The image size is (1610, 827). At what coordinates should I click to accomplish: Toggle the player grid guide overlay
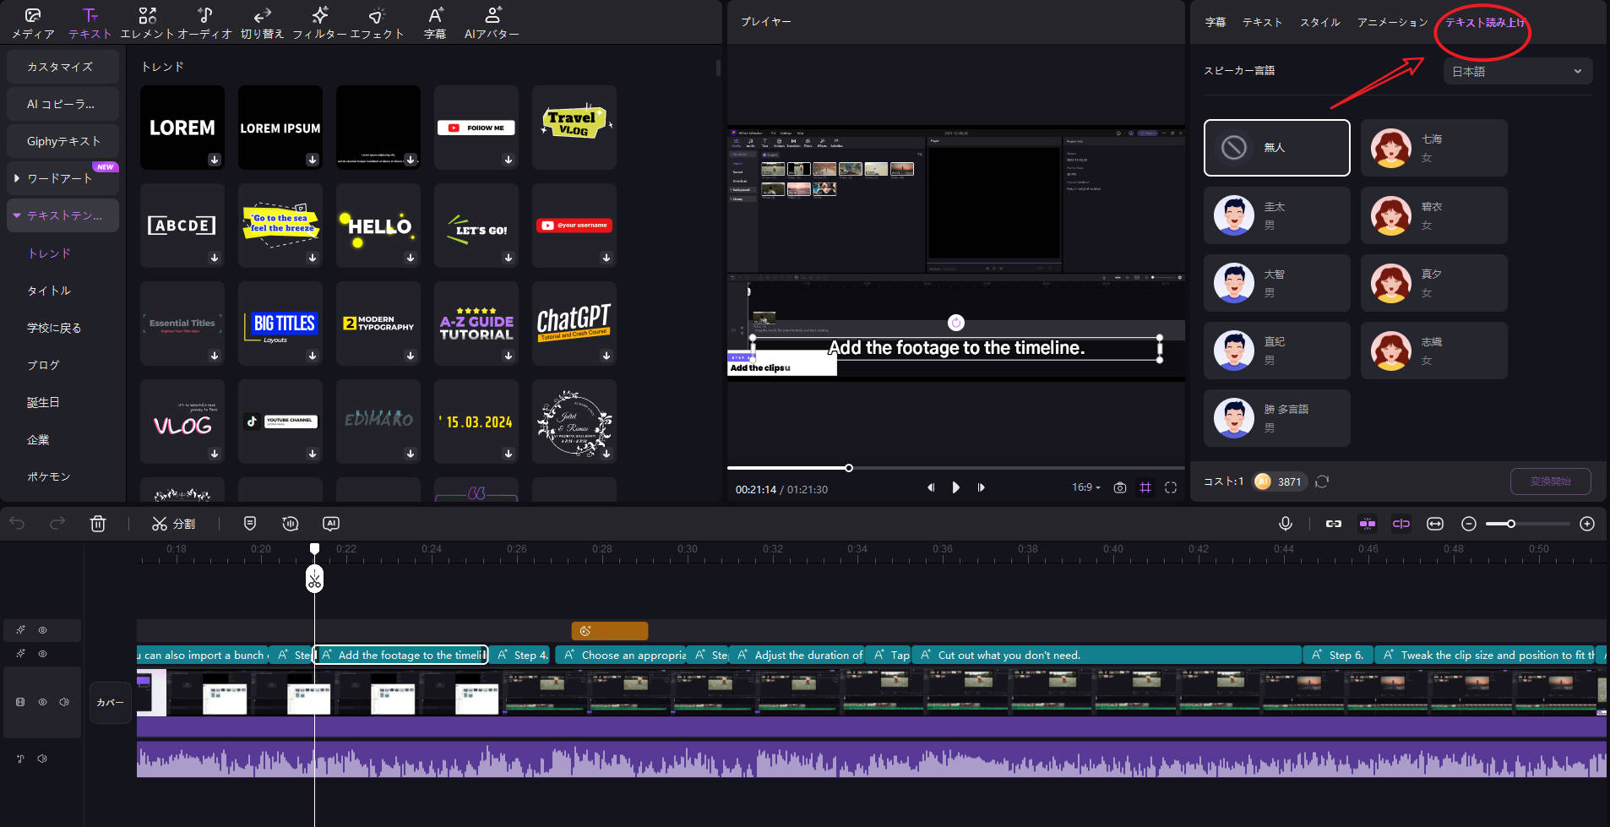click(x=1145, y=487)
